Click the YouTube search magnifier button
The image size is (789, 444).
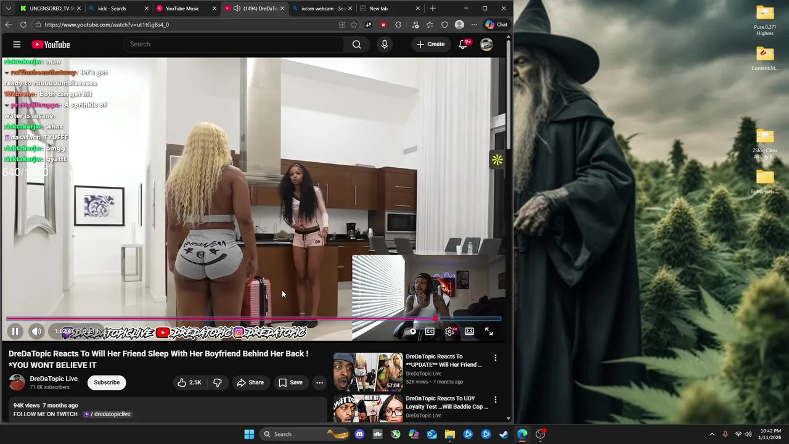(x=356, y=44)
